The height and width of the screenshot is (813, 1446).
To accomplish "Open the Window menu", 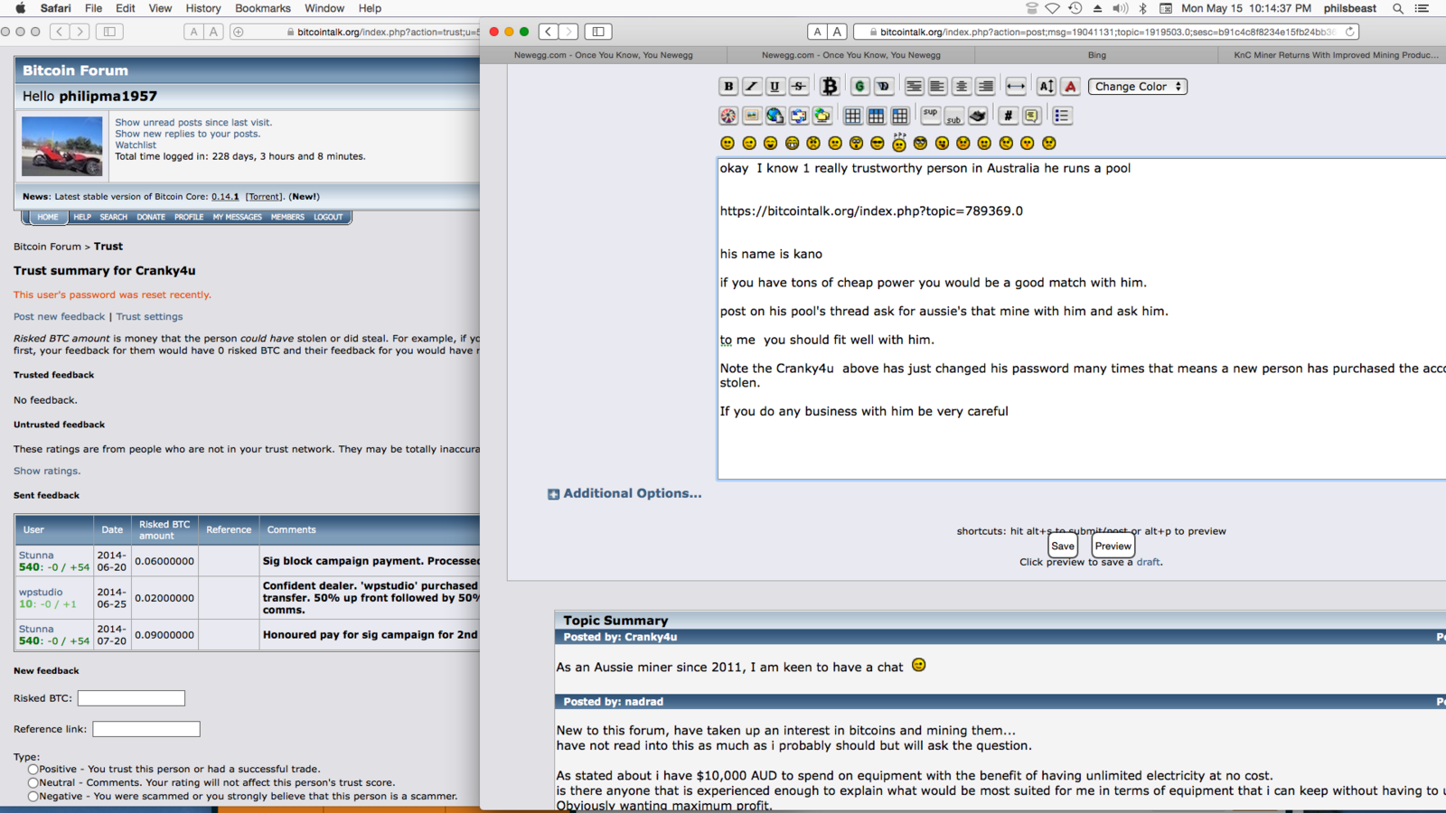I will [x=324, y=8].
